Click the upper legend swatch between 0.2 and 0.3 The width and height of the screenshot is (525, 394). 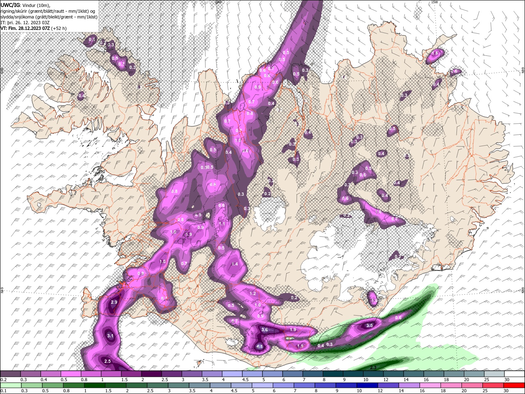[10, 374]
